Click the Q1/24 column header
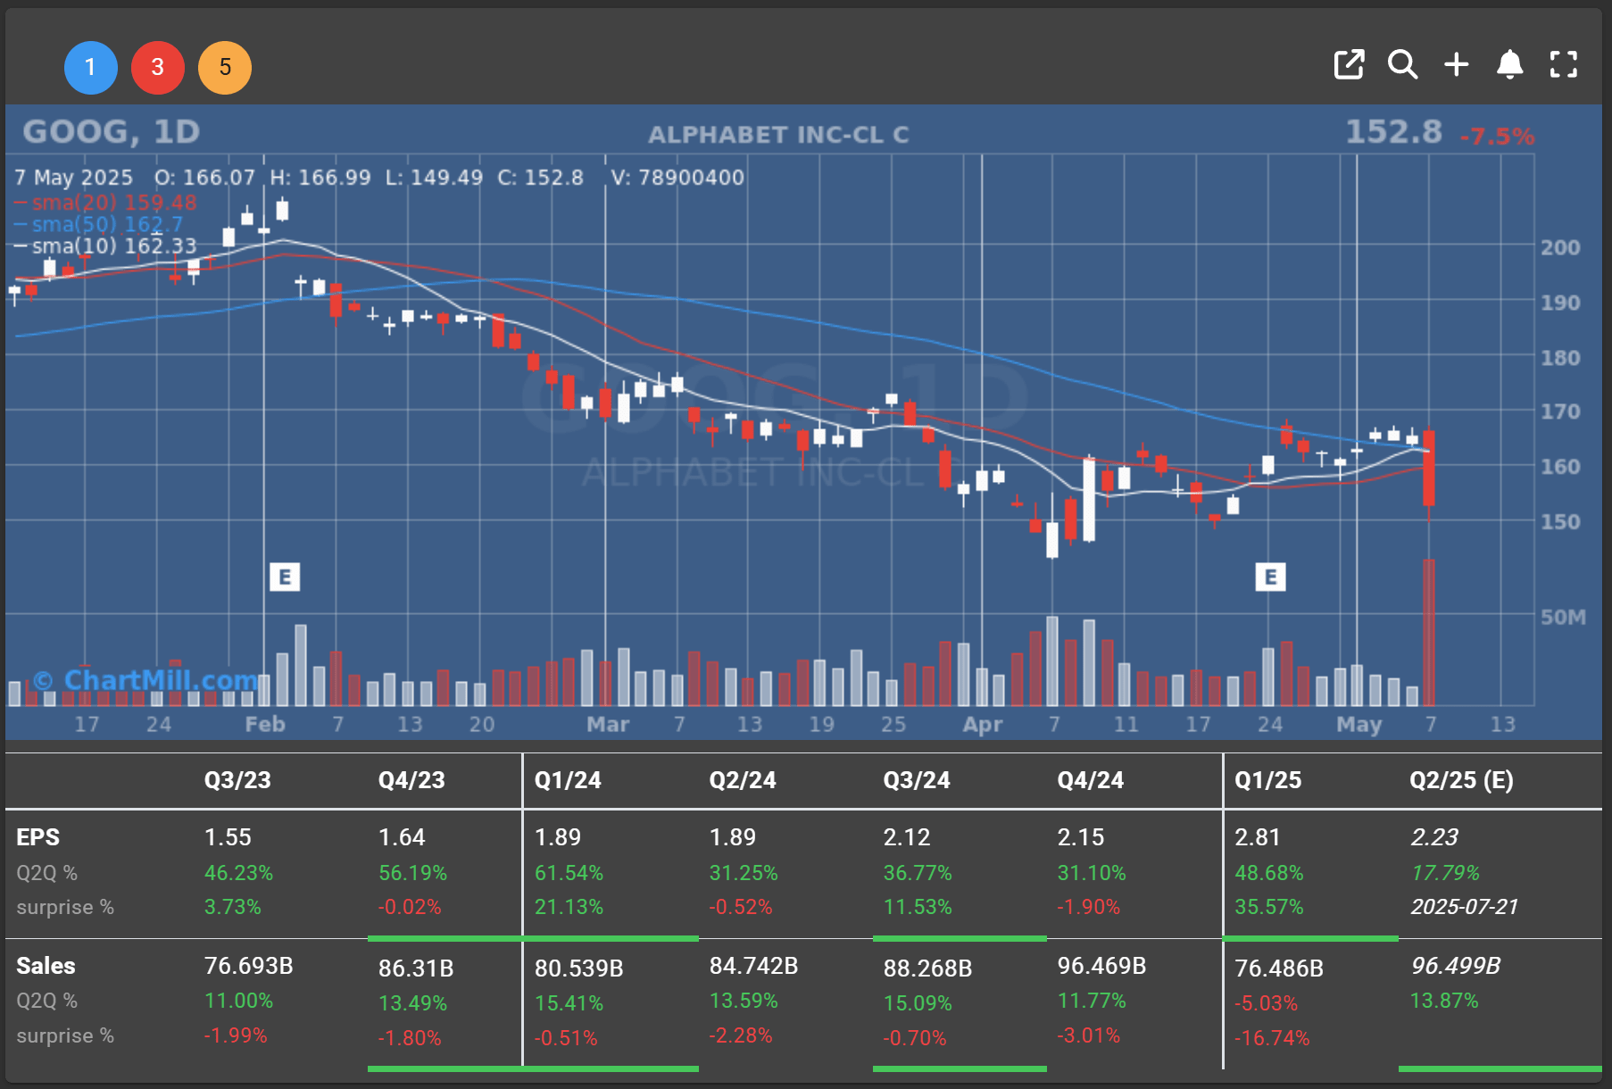1612x1089 pixels. [568, 780]
